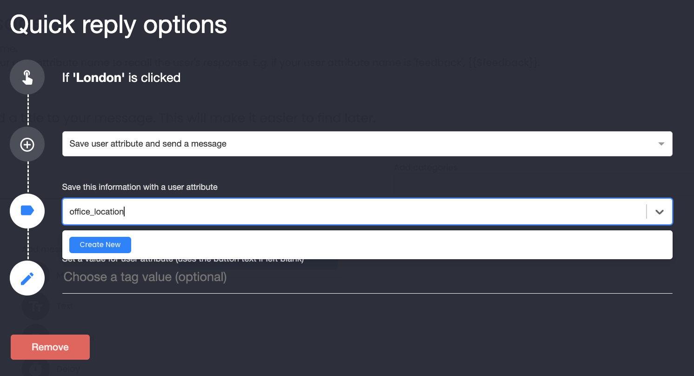Click the blue pencil edit icon
Screen dimensions: 694x376
click(x=27, y=278)
